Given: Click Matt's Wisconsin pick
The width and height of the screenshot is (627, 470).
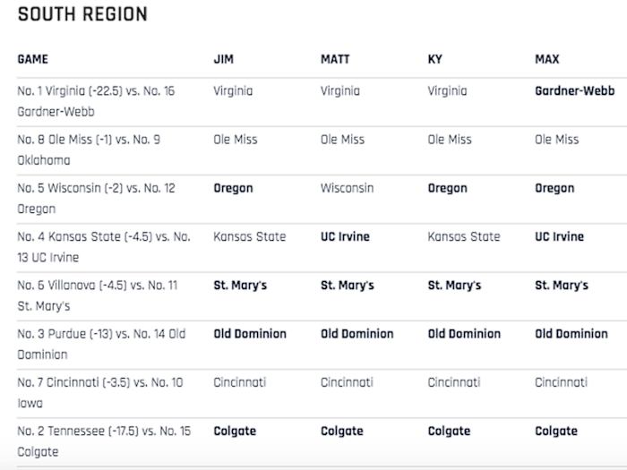Looking at the screenshot, I should coord(347,189).
